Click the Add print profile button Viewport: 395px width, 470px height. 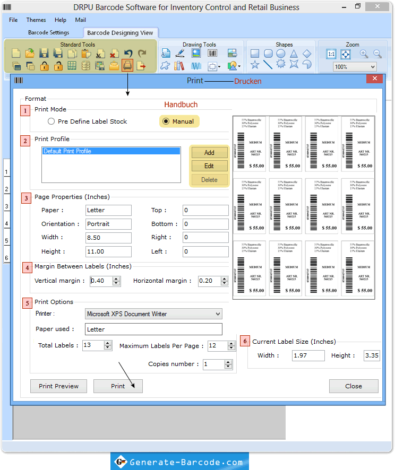209,153
